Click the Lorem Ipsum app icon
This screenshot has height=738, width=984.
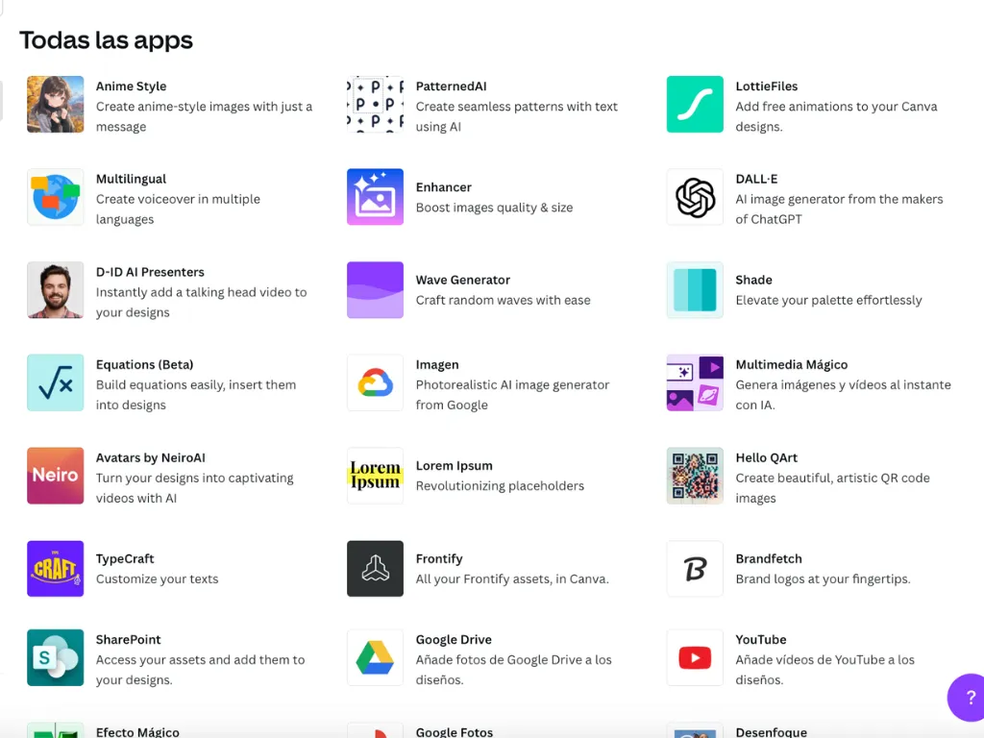pos(376,476)
